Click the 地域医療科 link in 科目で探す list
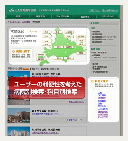The width and height of the screenshot is (128, 141). 103,114
